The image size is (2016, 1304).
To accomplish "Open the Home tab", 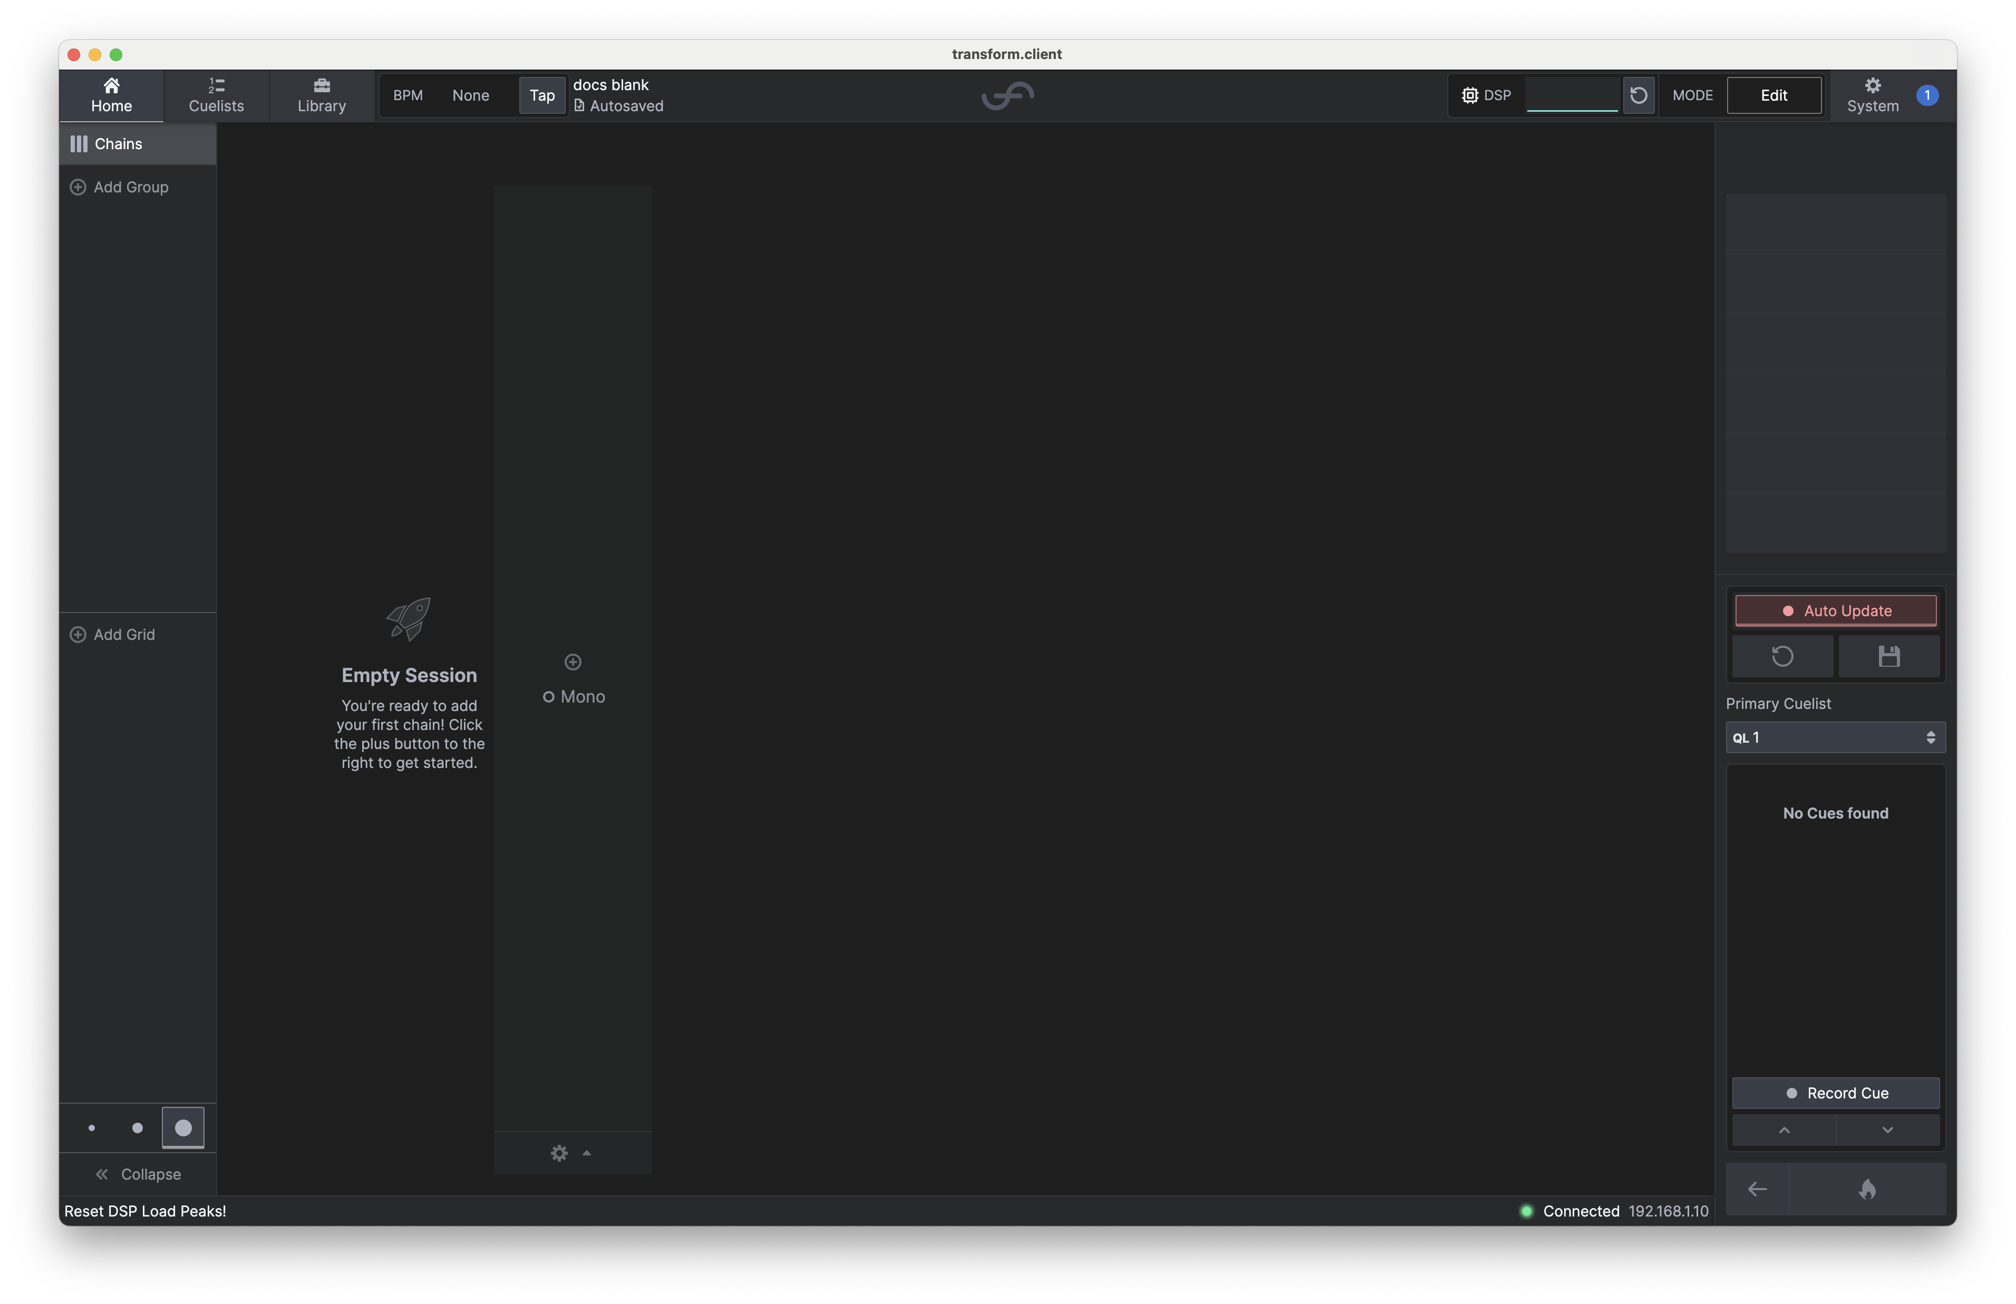I will (111, 95).
